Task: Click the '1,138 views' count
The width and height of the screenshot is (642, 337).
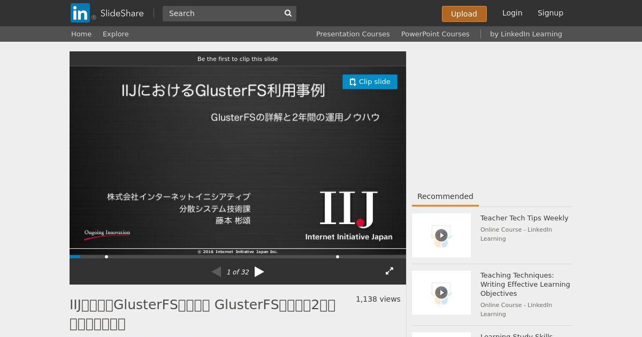Action: pos(378,299)
